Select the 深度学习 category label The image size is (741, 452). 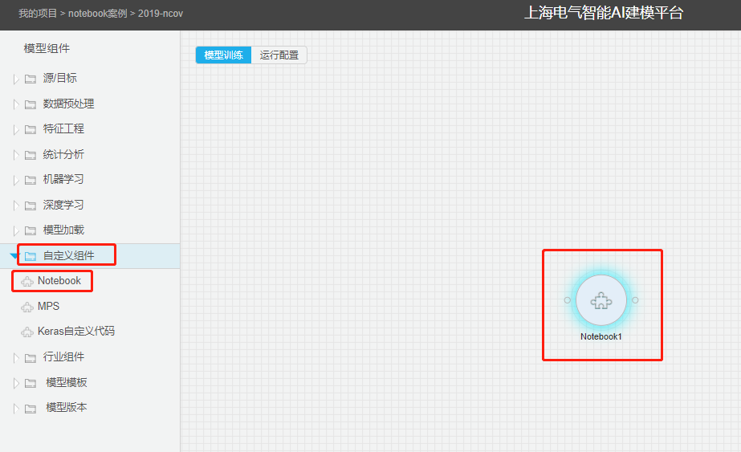tap(63, 205)
